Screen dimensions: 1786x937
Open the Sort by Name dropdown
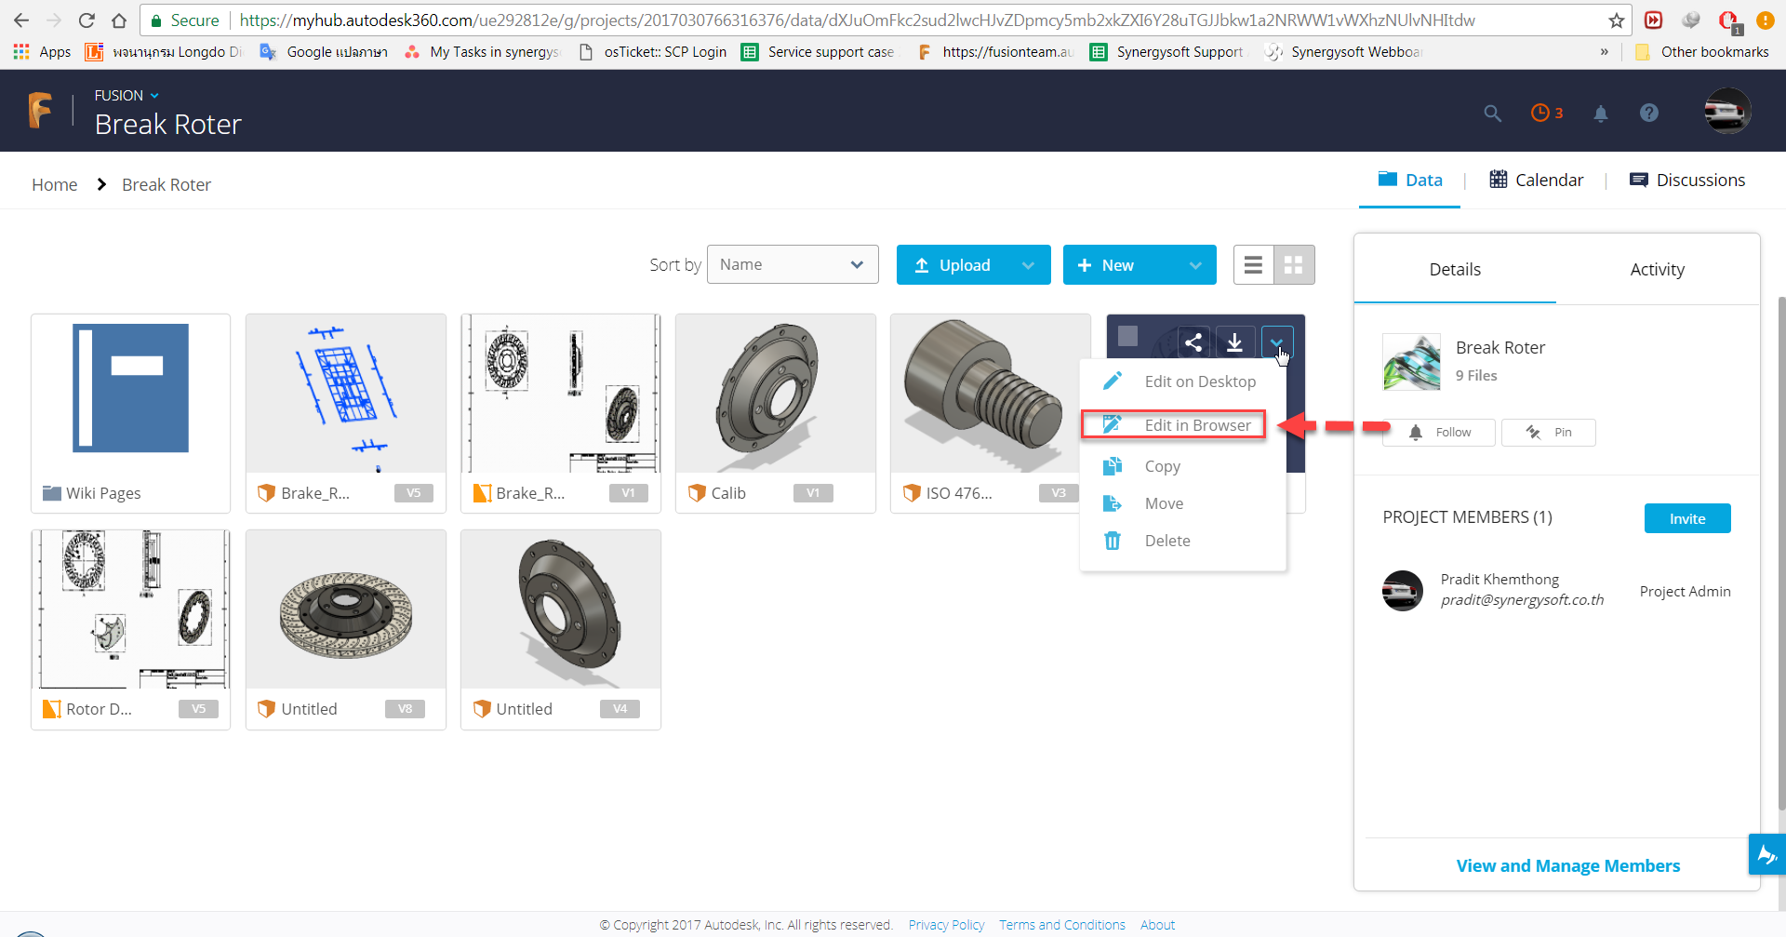(x=792, y=264)
